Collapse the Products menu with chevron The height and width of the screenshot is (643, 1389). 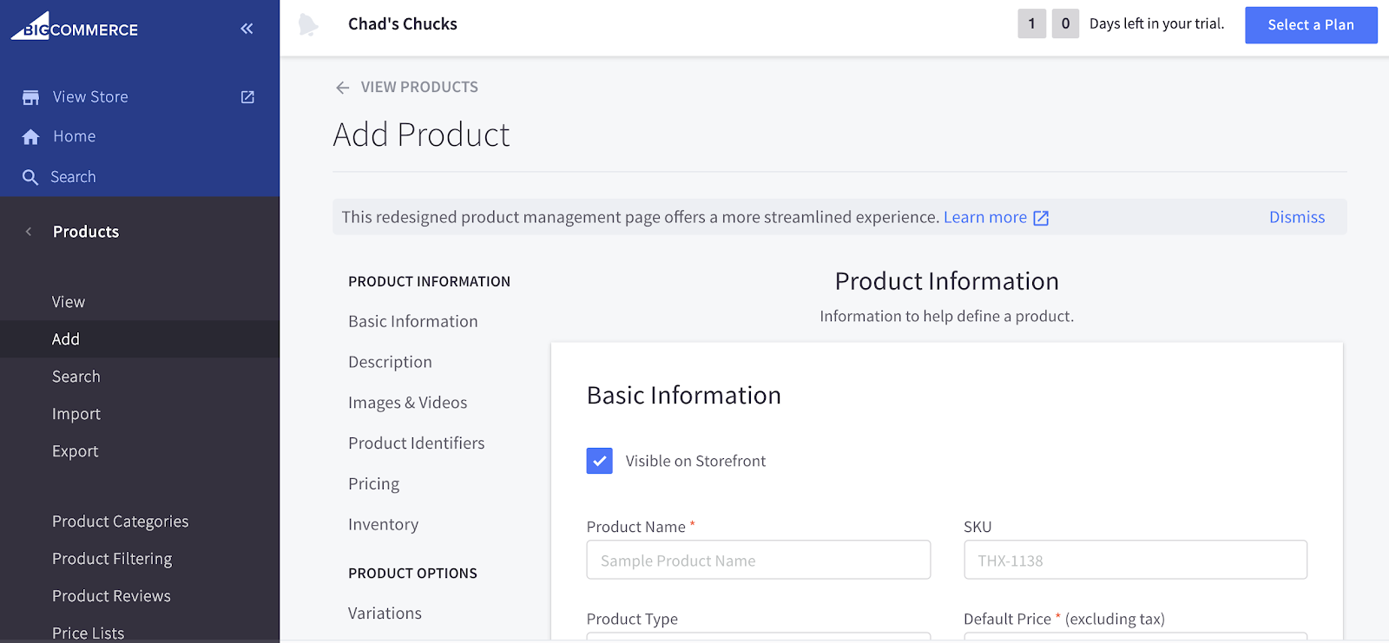pos(29,232)
